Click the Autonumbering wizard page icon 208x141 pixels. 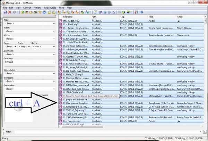(95, 12)
